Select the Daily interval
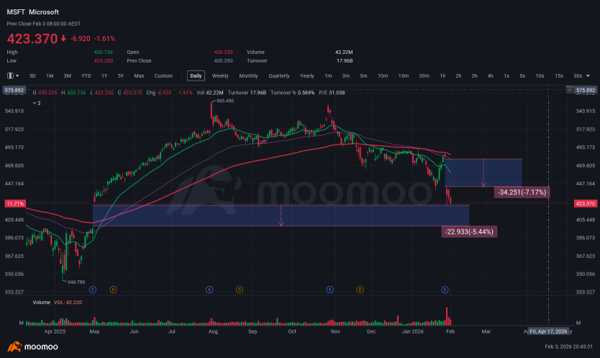The width and height of the screenshot is (600, 358). (196, 75)
